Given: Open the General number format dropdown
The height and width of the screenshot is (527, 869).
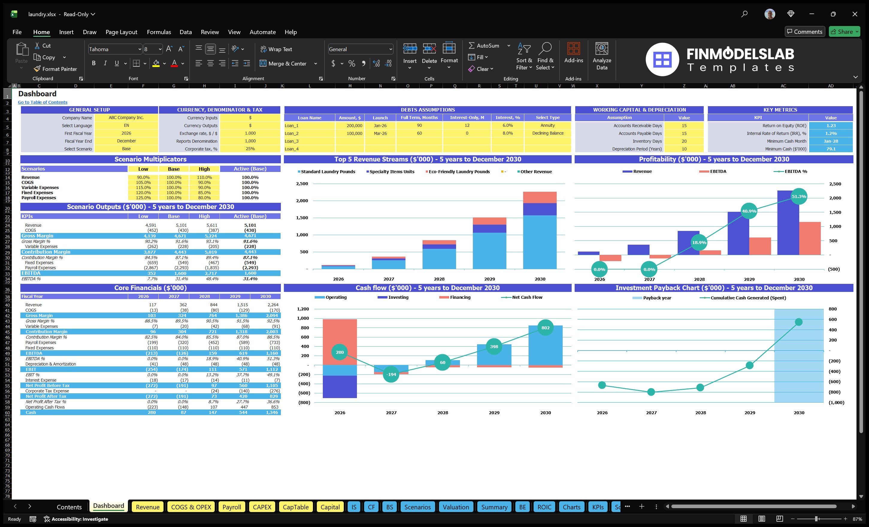Looking at the screenshot, I should 390,49.
